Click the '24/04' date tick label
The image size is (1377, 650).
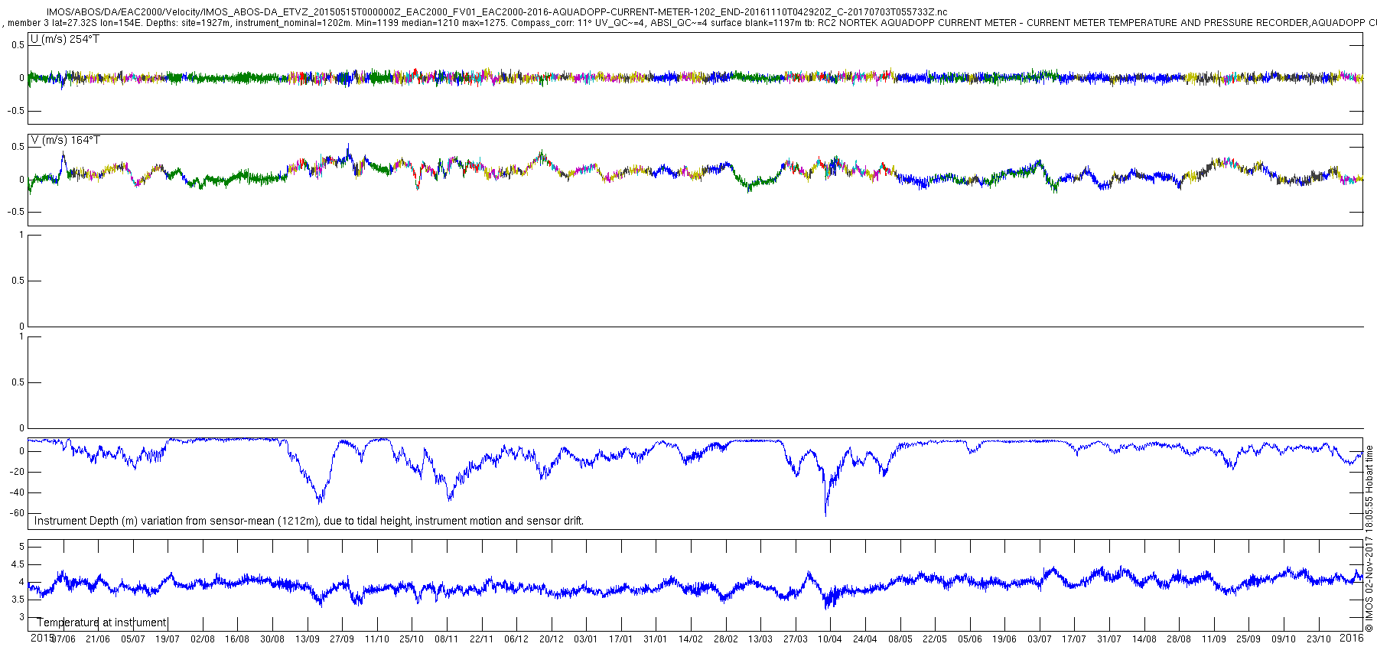(x=865, y=639)
